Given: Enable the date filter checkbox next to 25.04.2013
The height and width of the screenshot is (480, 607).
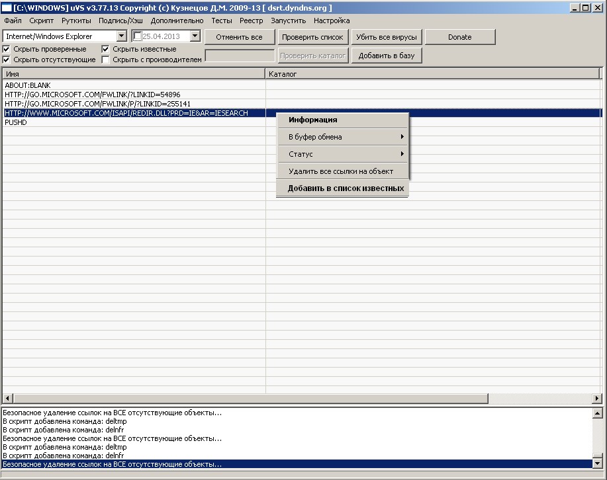Looking at the screenshot, I should click(138, 36).
